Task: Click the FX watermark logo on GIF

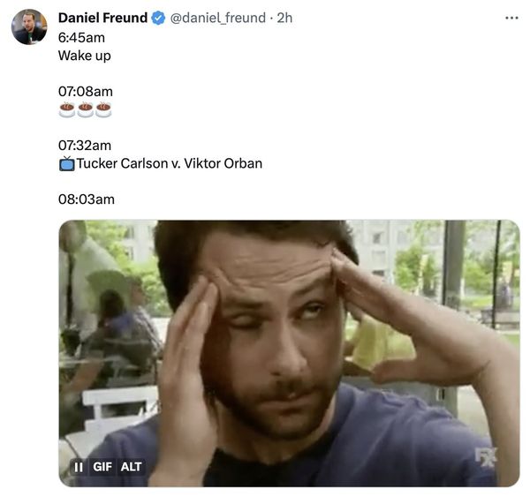Action: pyautogui.click(x=485, y=457)
